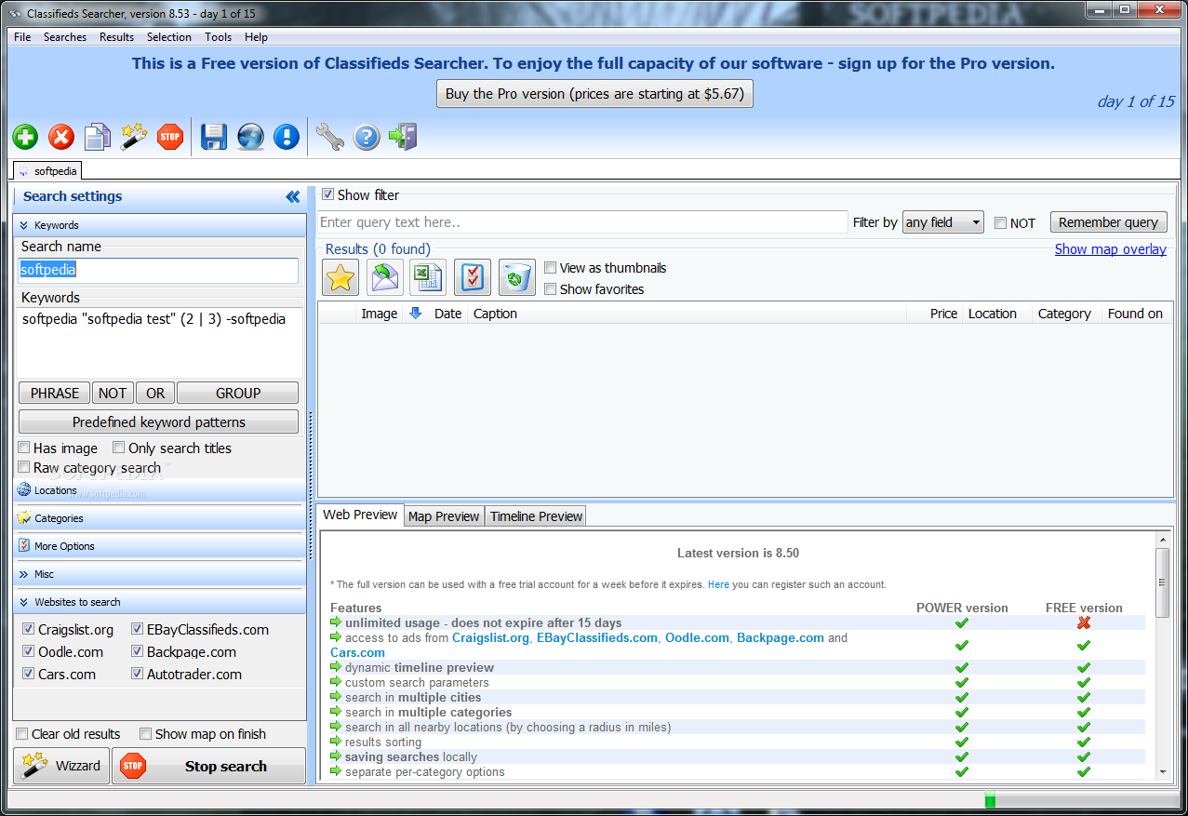1188x816 pixels.
Task: Expand the More Options section
Action: [159, 546]
